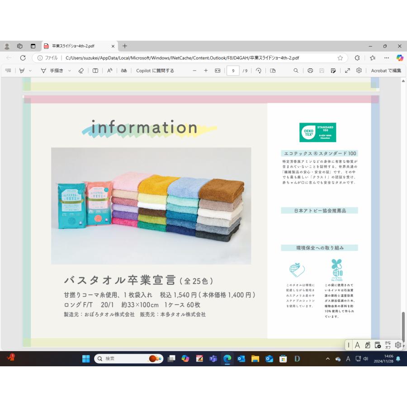Click the Acrobat で編集 button
This screenshot has width=407, height=407.
click(386, 71)
